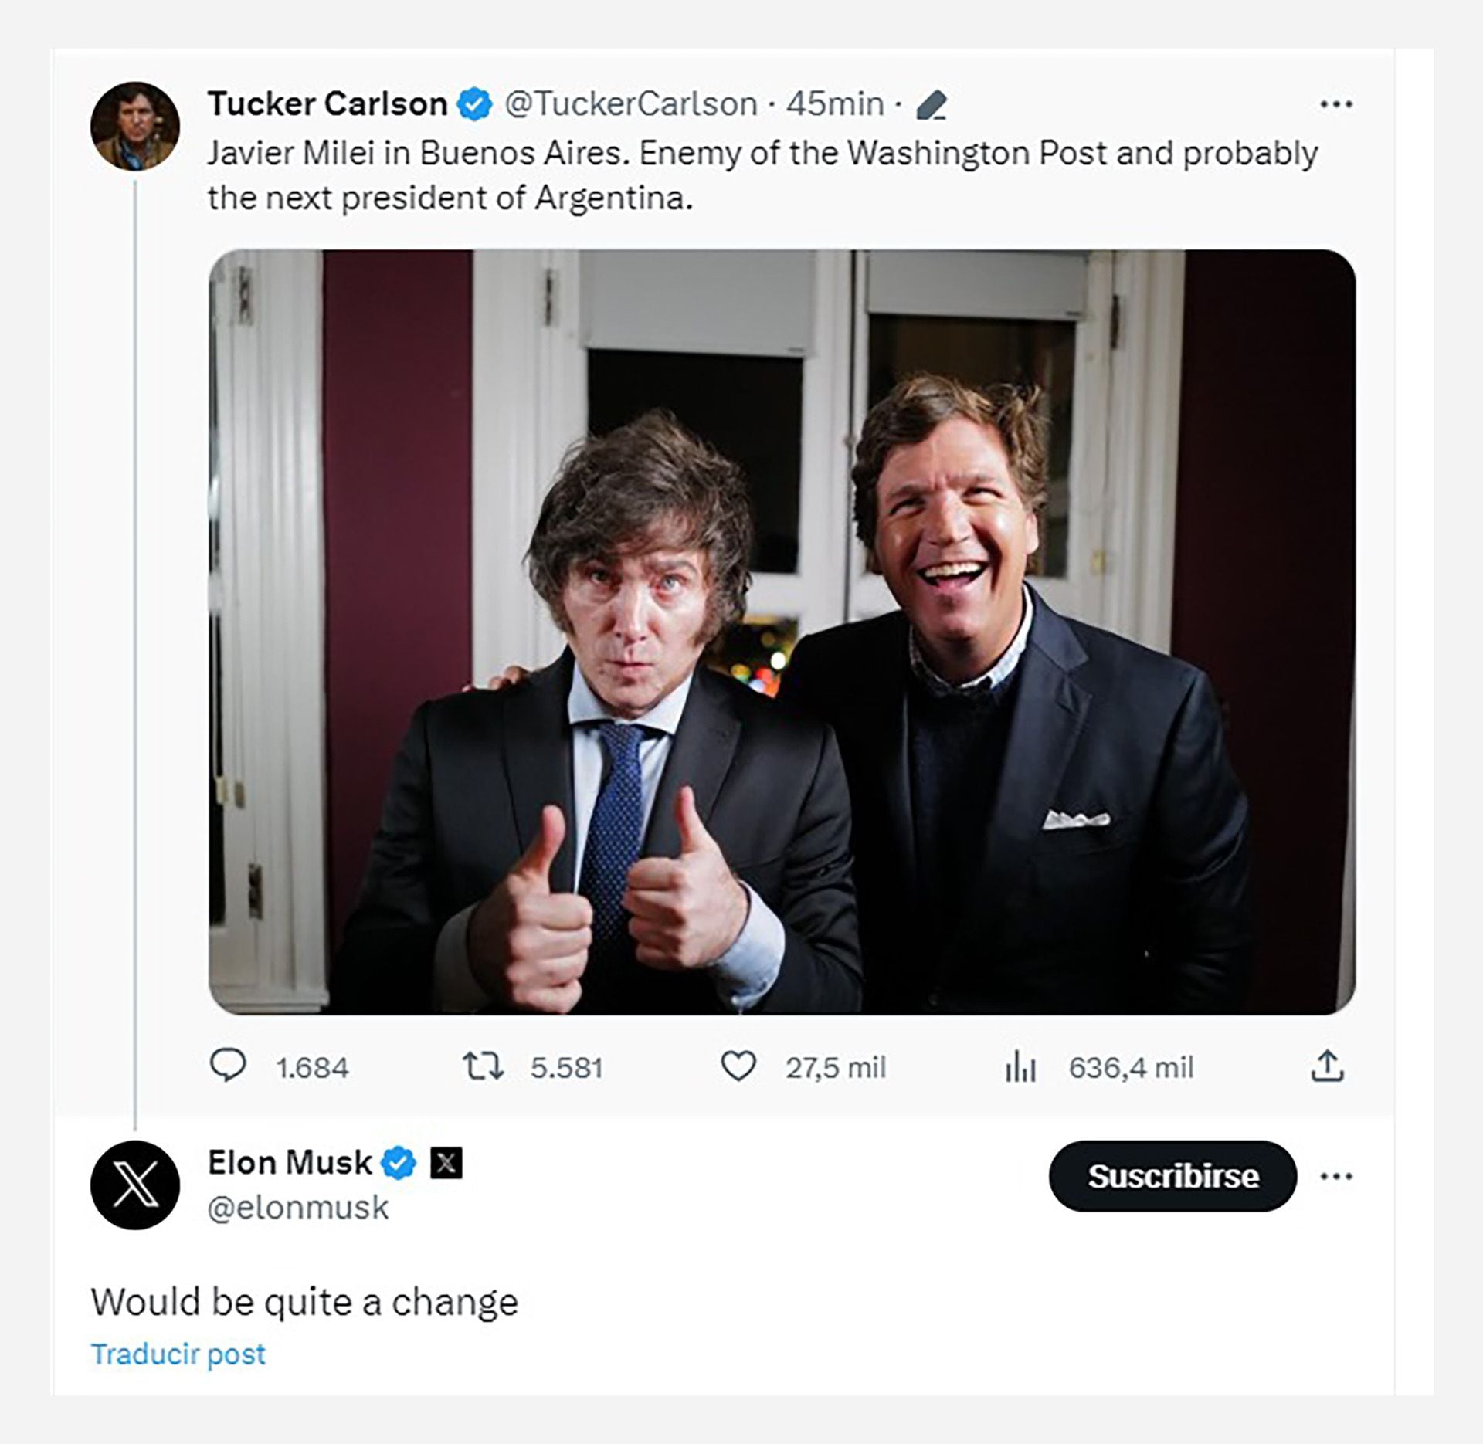Click the share upload arrow icon
This screenshot has width=1483, height=1444.
tap(1327, 1066)
